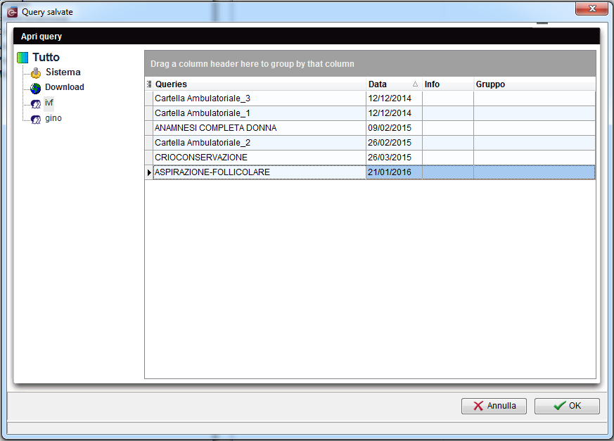Viewport: 614px width, 441px height.
Task: Click the ivf user group icon
Action: pyautogui.click(x=36, y=104)
